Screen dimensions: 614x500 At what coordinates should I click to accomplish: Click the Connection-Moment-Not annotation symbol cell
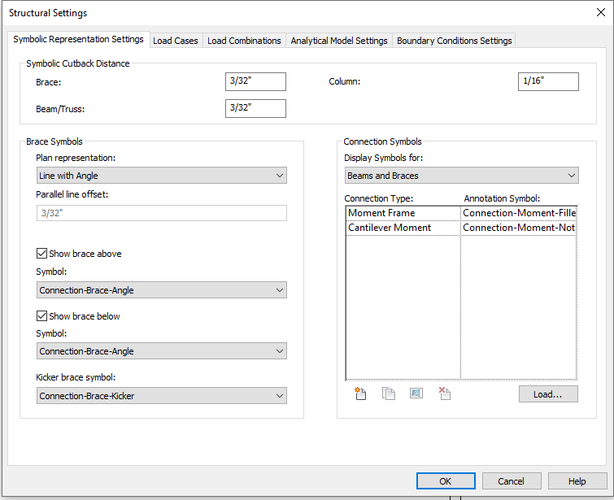pos(519,228)
